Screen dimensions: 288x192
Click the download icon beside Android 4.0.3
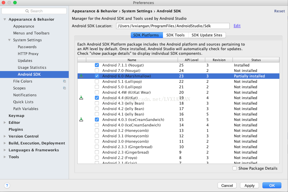tap(81, 119)
